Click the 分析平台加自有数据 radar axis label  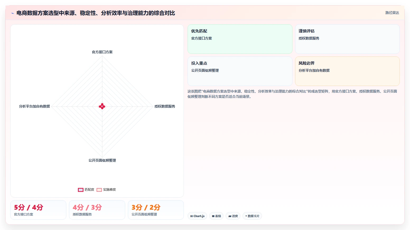pyautogui.click(x=34, y=106)
